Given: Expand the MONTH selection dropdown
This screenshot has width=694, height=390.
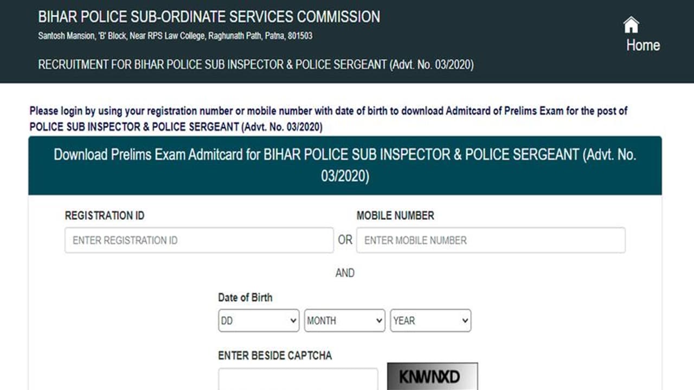Looking at the screenshot, I should click(x=344, y=320).
